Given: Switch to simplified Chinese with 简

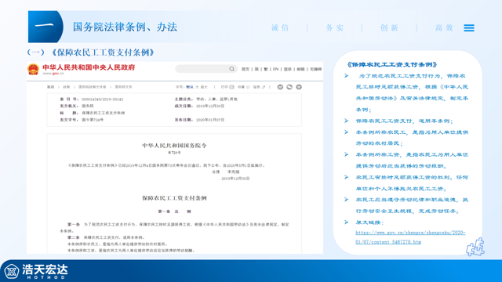Looking at the screenshot, I should tap(256, 69).
